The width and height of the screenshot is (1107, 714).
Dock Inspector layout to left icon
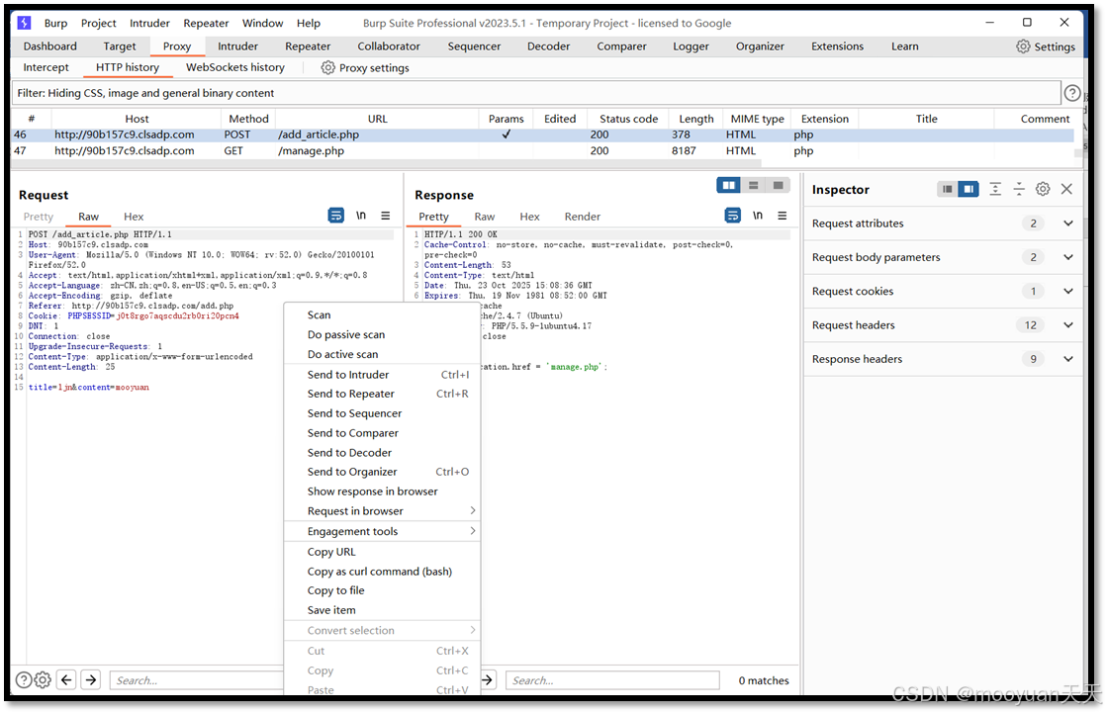948,189
